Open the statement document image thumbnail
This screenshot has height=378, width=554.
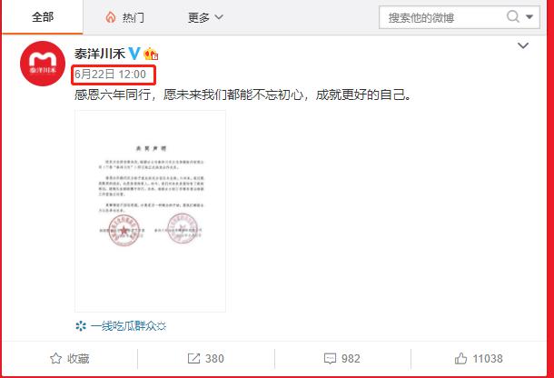(150, 211)
